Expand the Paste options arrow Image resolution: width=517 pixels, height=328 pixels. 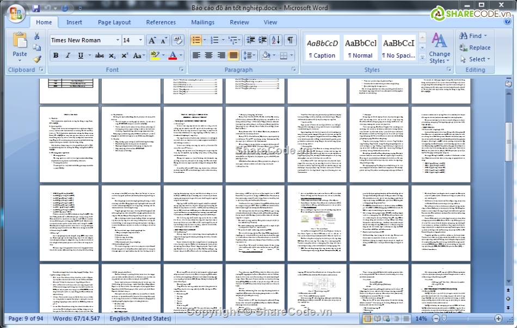(20, 60)
